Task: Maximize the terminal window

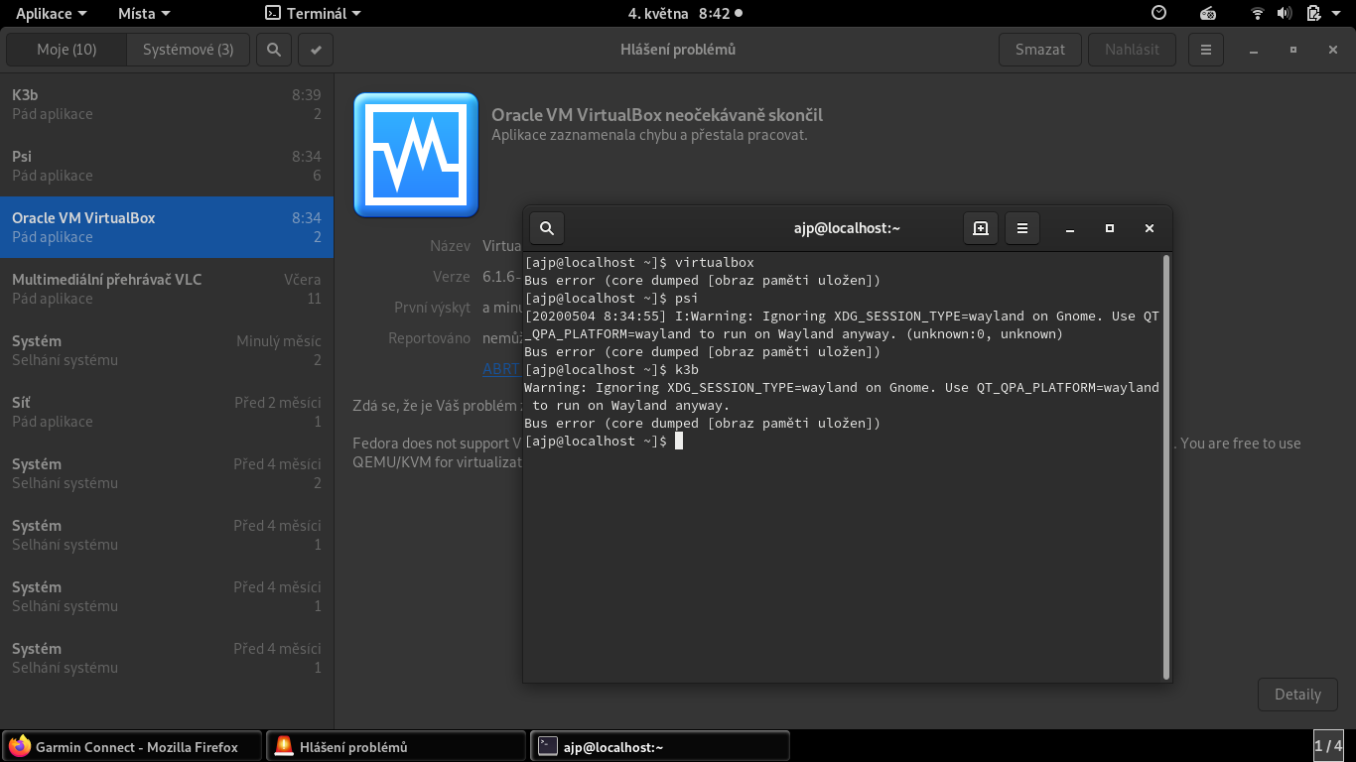Action: [x=1110, y=228]
